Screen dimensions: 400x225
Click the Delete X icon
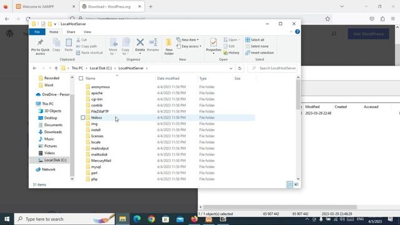[x=140, y=42]
